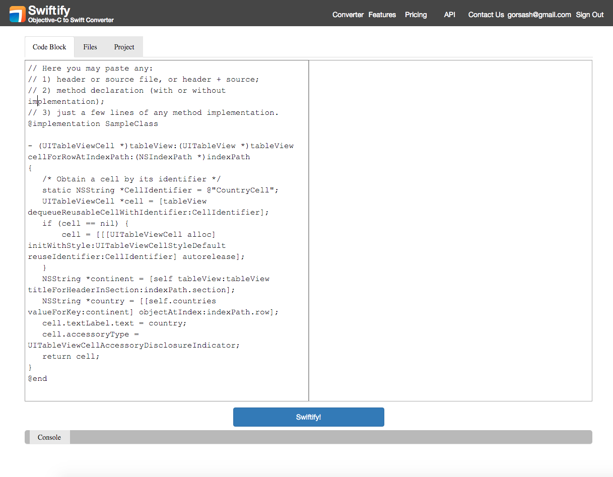
Task: Click the '// Here you may paste any:' comment
Action: [91, 68]
